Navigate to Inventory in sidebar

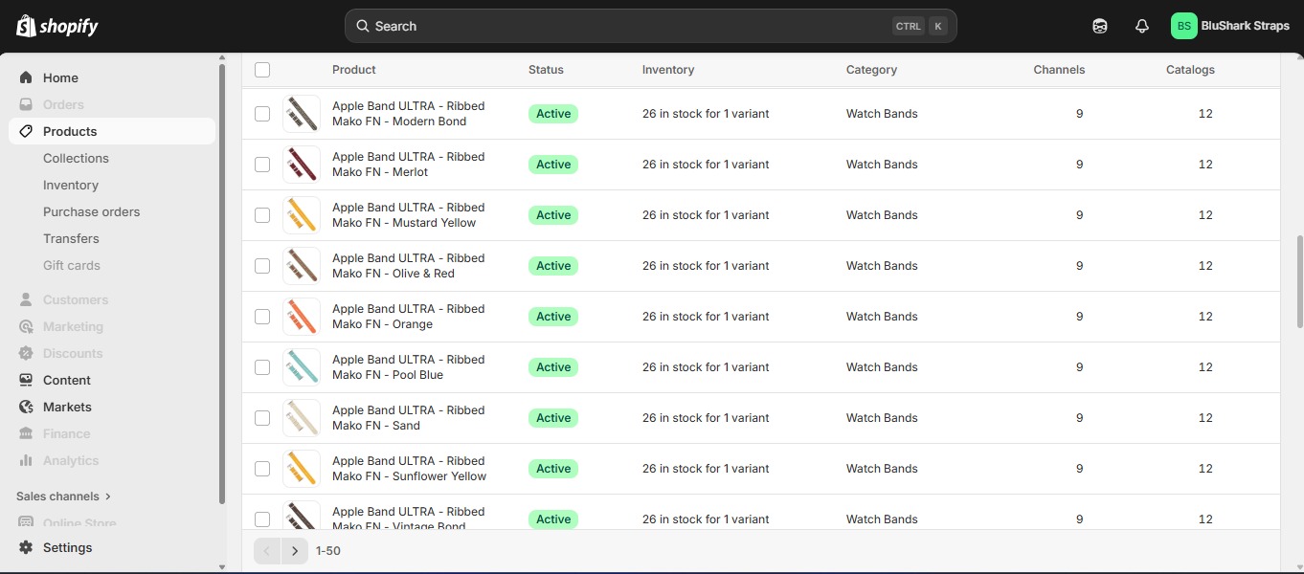[x=71, y=185]
